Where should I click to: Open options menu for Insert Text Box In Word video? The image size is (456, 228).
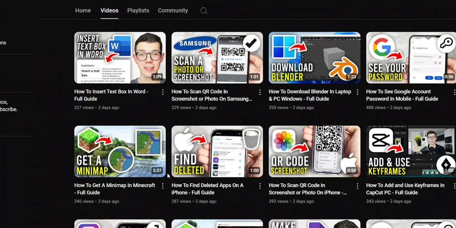(163, 92)
